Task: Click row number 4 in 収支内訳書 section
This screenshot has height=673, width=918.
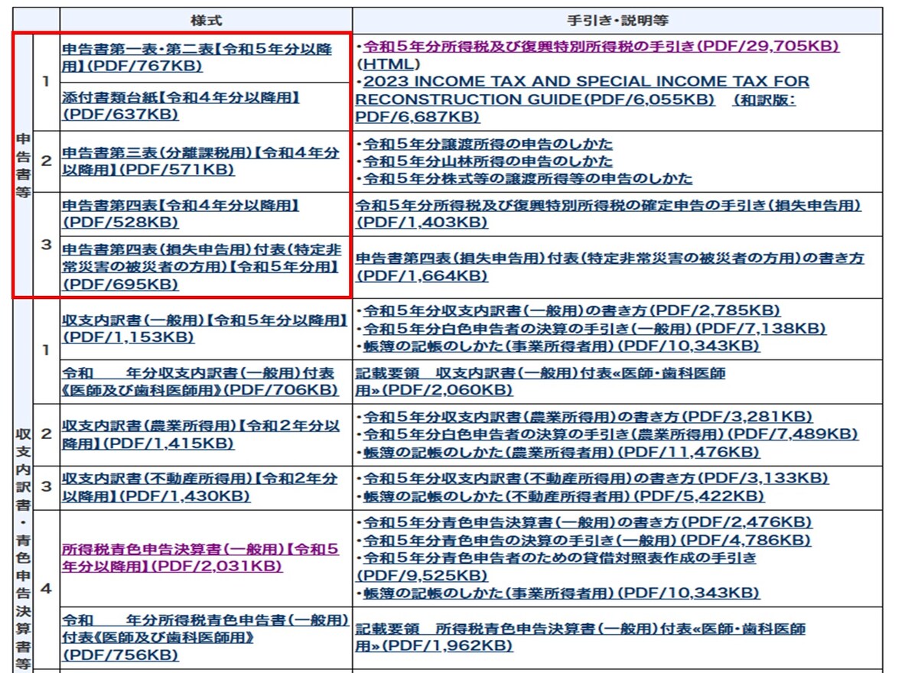Action: click(46, 589)
